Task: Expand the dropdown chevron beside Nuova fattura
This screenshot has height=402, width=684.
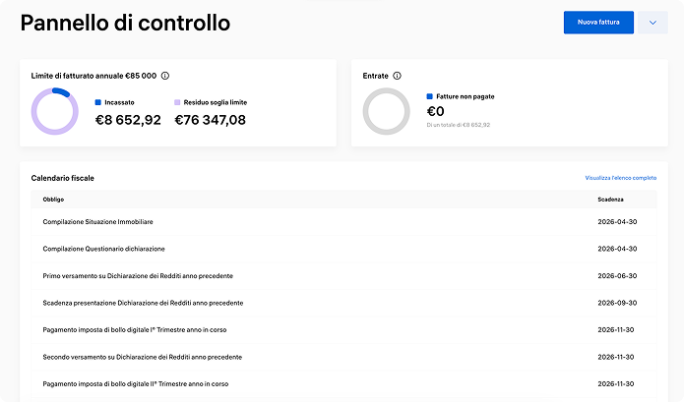Action: point(653,23)
